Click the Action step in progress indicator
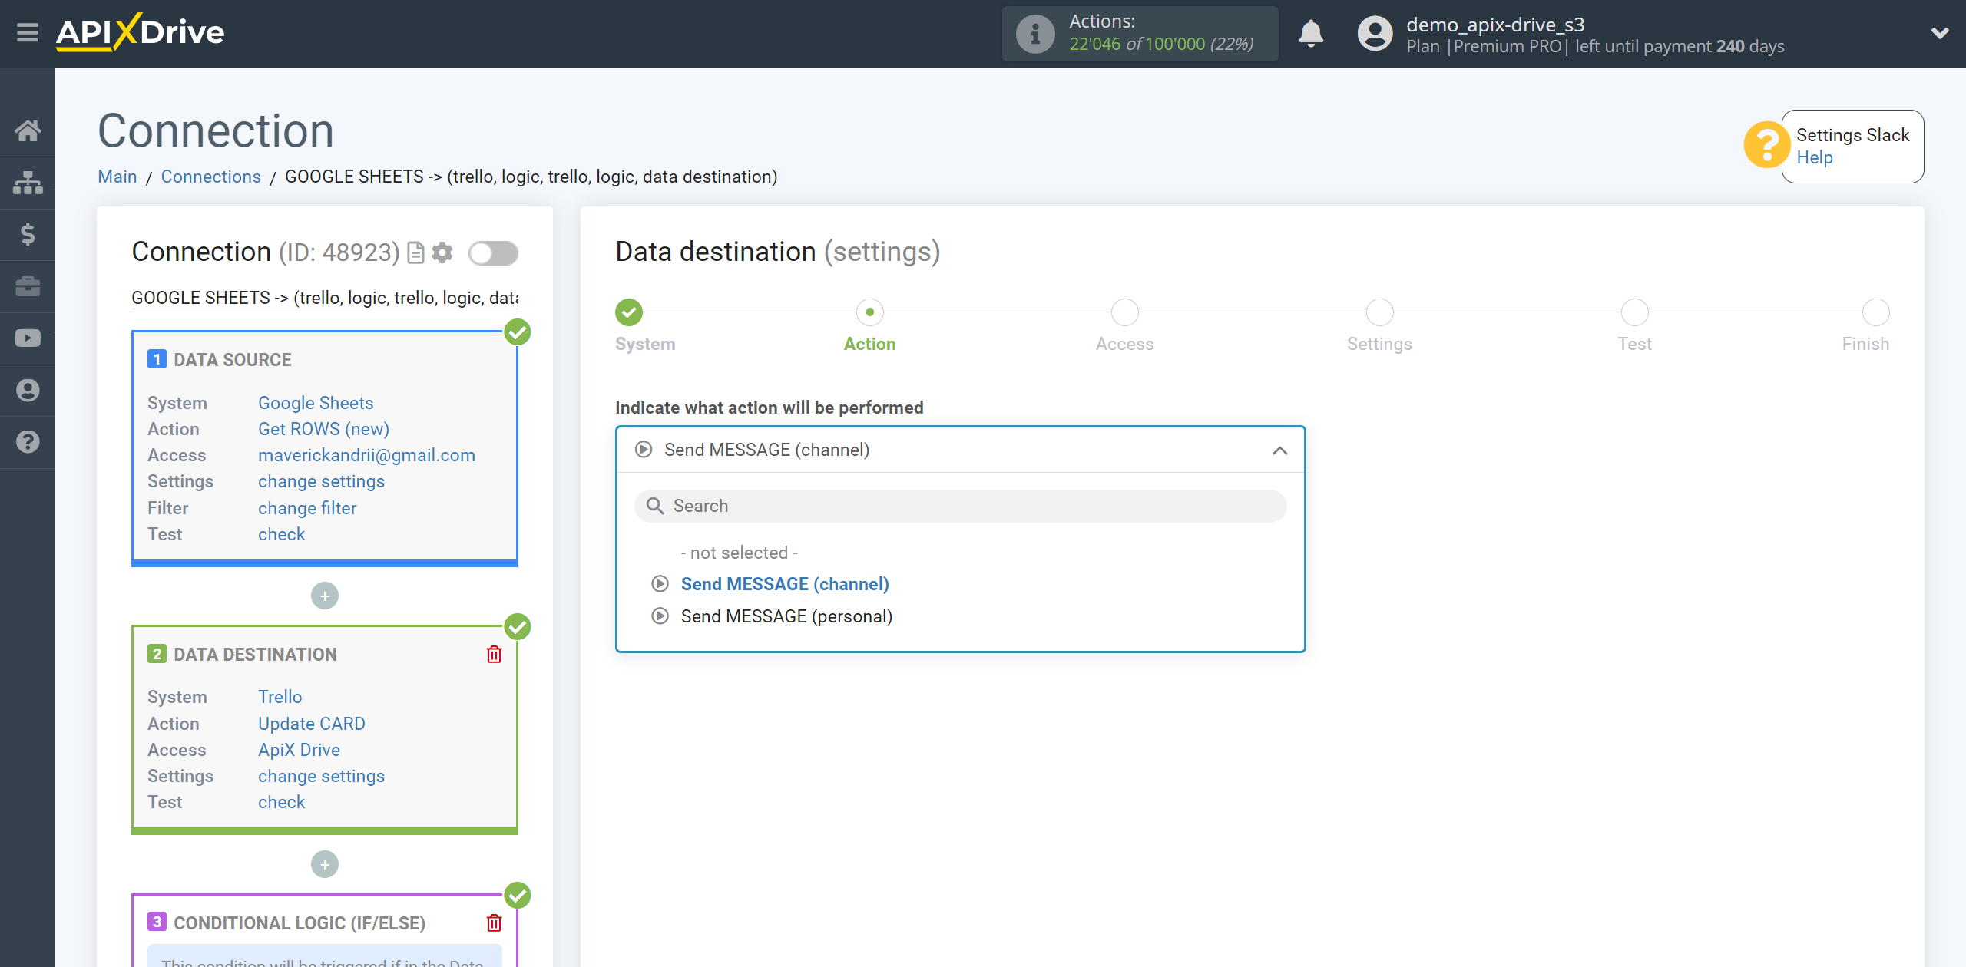 (869, 311)
